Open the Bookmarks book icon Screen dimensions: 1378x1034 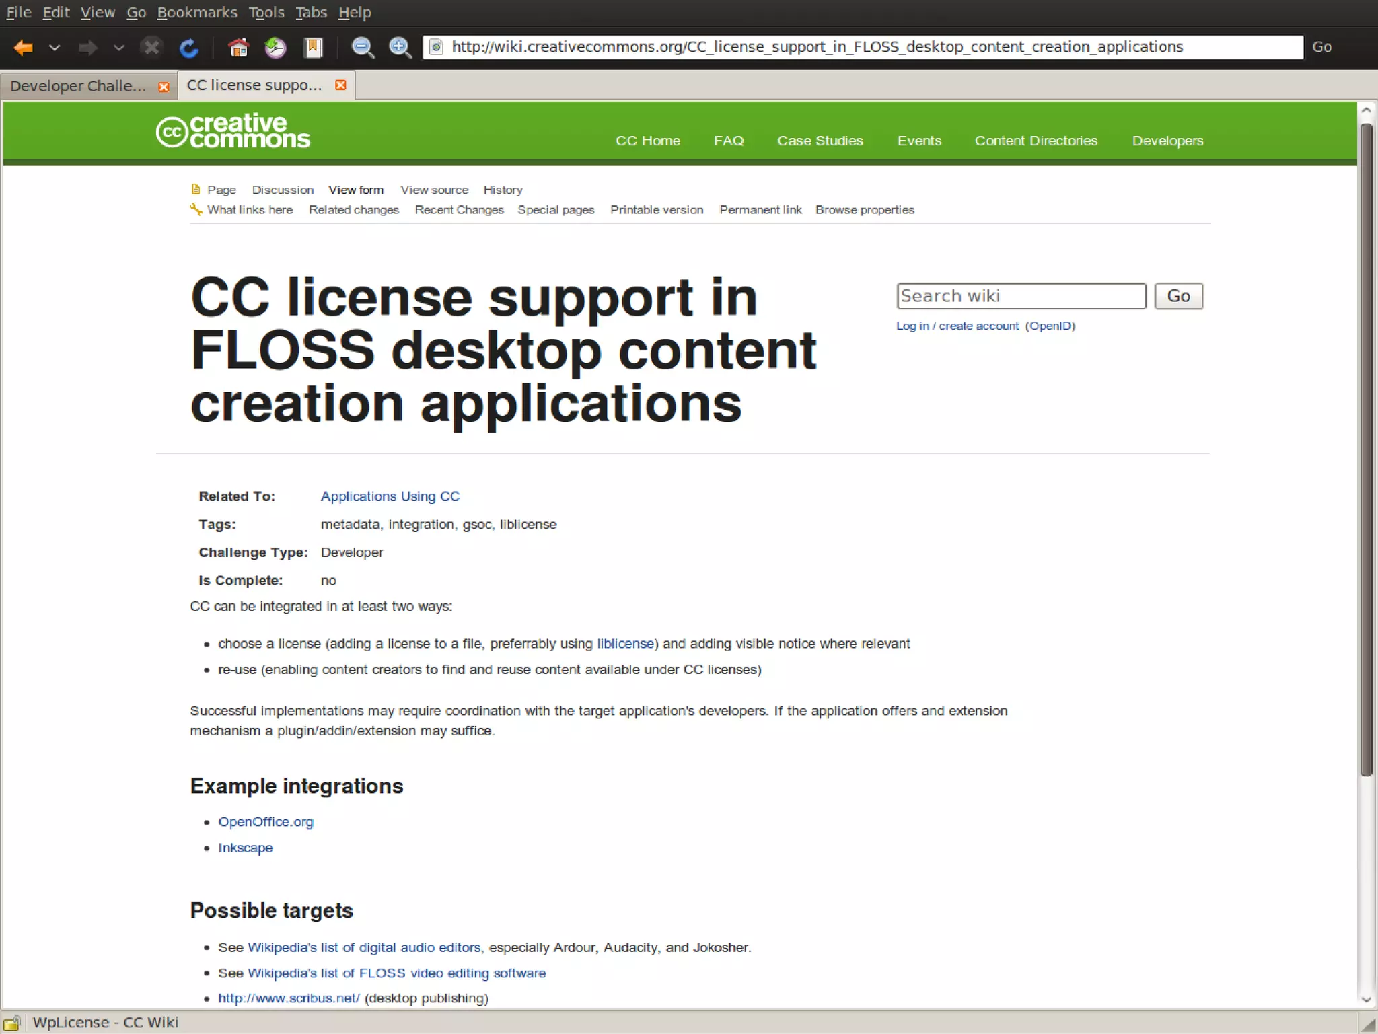click(x=313, y=48)
